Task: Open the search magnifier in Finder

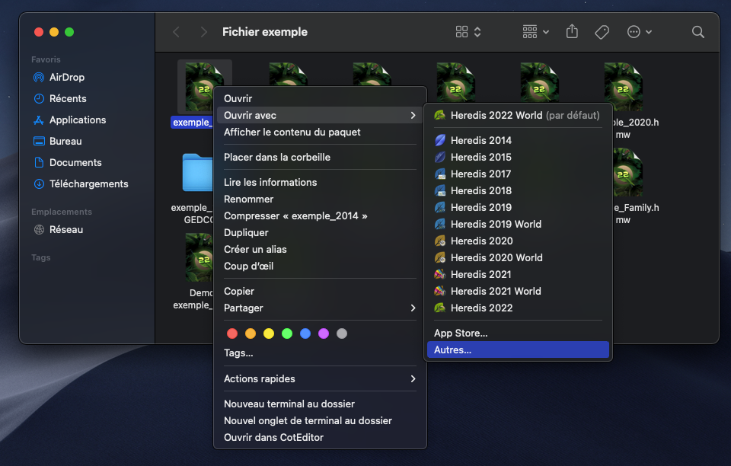Action: (x=697, y=32)
